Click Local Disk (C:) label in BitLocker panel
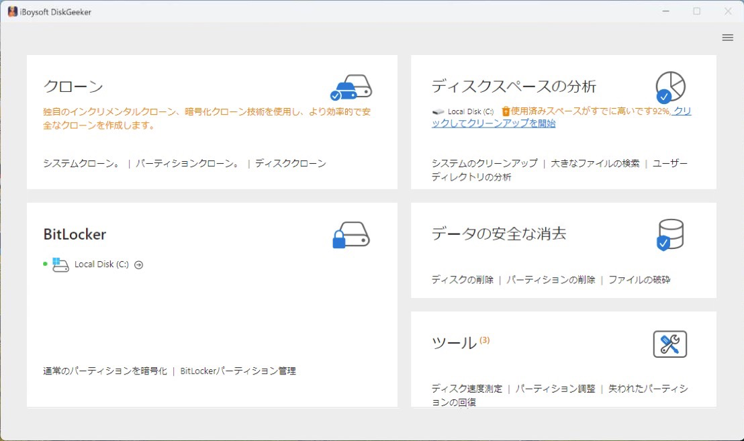 pyautogui.click(x=101, y=264)
